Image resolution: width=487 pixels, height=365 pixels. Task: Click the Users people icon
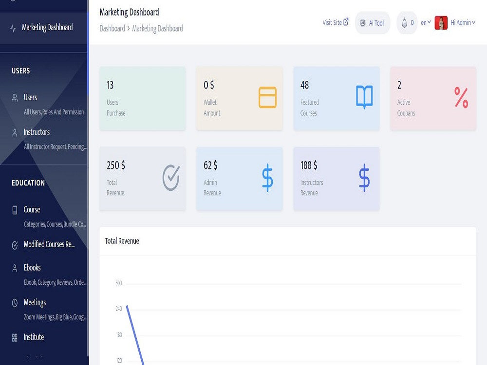click(x=15, y=98)
